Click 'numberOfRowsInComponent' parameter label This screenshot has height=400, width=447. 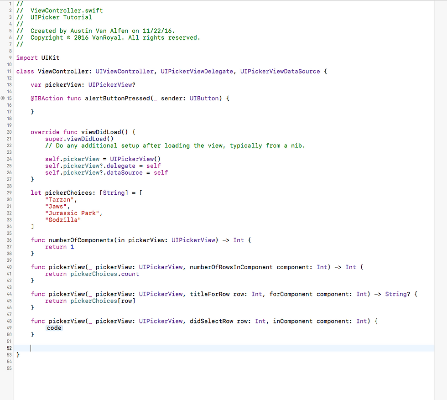[231, 267]
